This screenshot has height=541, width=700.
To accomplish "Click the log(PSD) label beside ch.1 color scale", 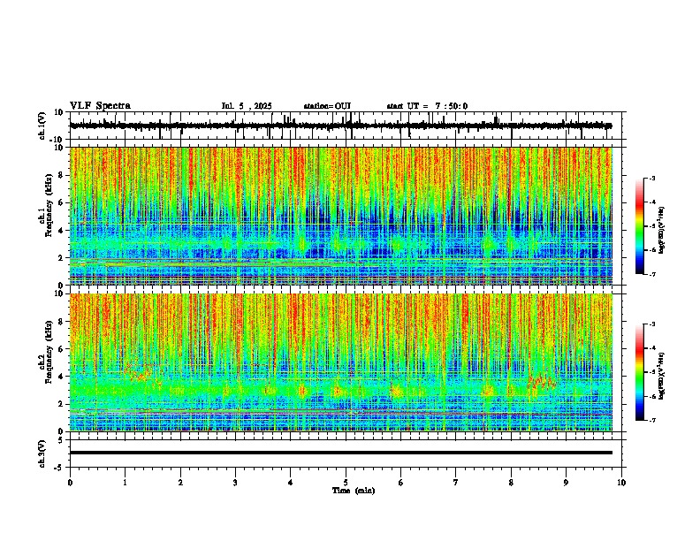I will pos(662,230).
